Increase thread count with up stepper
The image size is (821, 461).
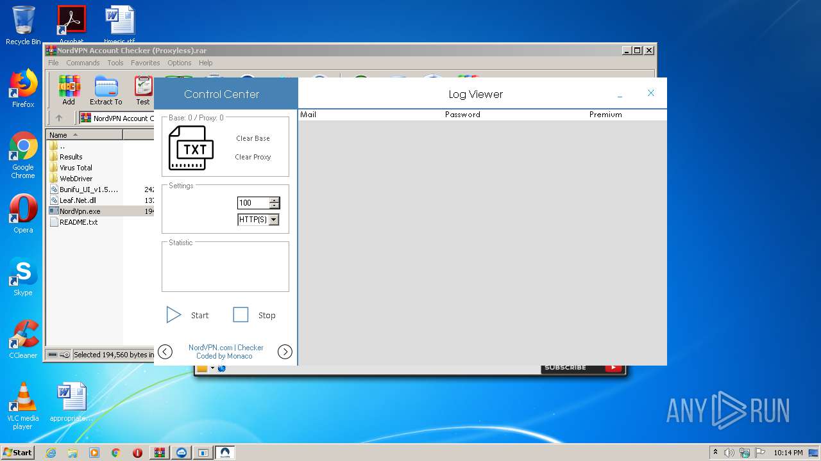tap(275, 200)
